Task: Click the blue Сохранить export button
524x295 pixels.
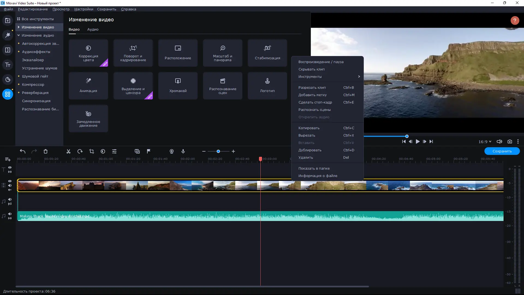Action: 502,151
